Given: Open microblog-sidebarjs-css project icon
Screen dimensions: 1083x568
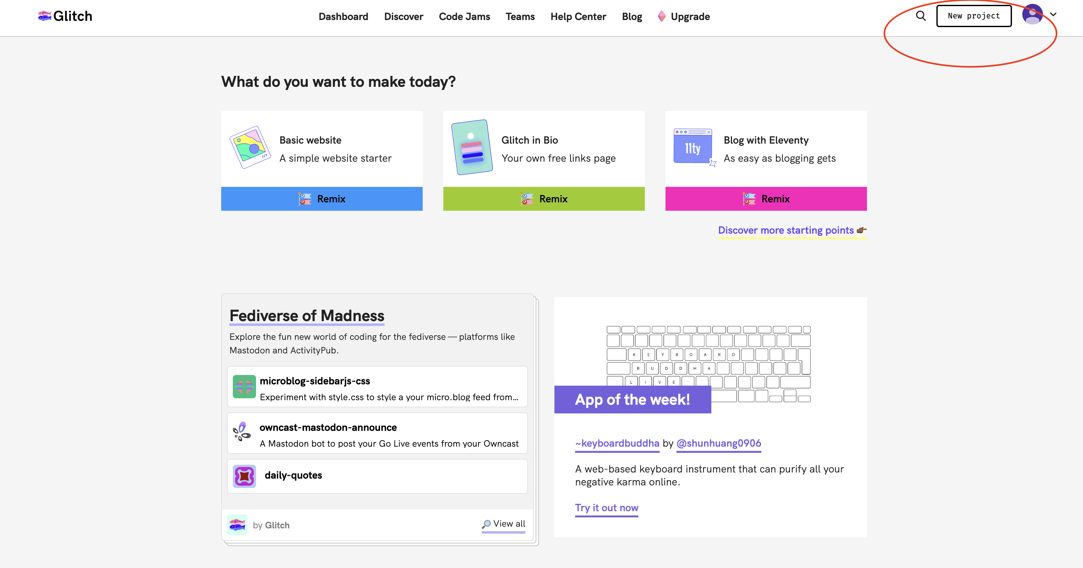Looking at the screenshot, I should 244,386.
